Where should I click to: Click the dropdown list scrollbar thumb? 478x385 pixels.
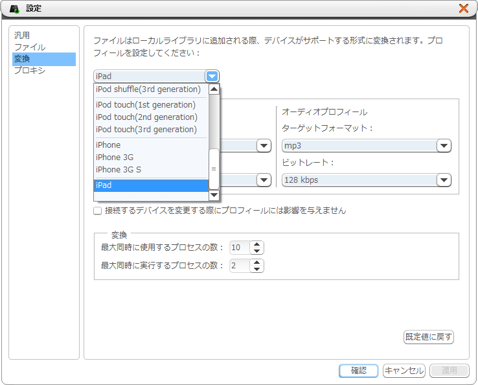(x=214, y=169)
